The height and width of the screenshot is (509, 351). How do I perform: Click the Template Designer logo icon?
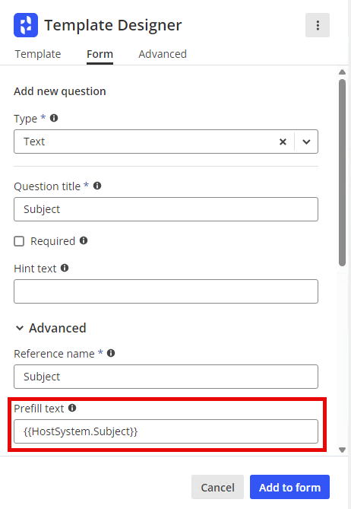[26, 25]
